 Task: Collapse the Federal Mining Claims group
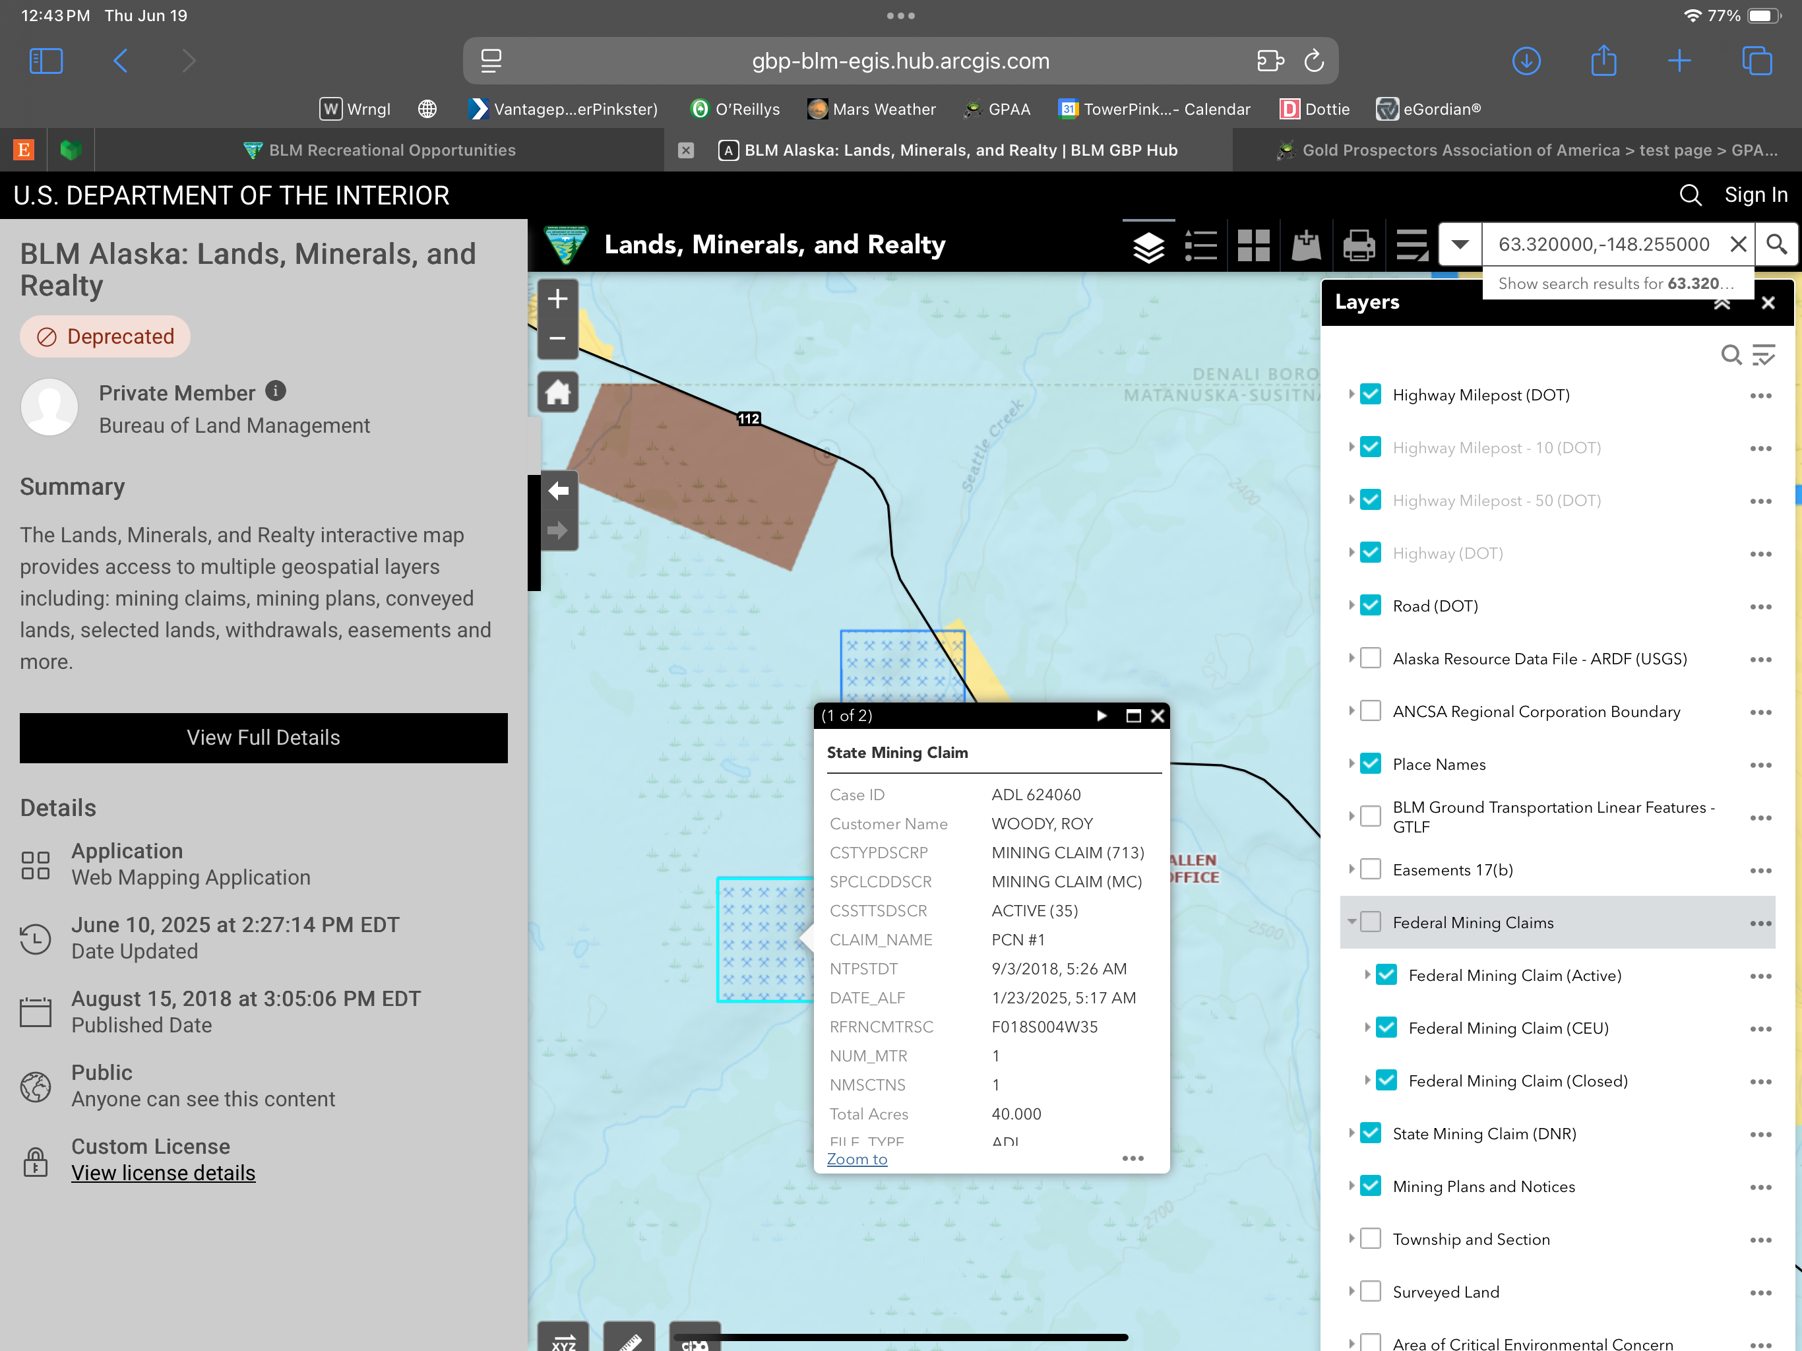(x=1351, y=922)
